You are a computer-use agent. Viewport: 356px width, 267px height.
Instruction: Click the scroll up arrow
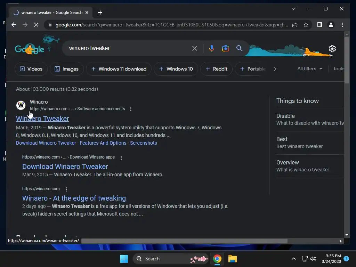[347, 34]
